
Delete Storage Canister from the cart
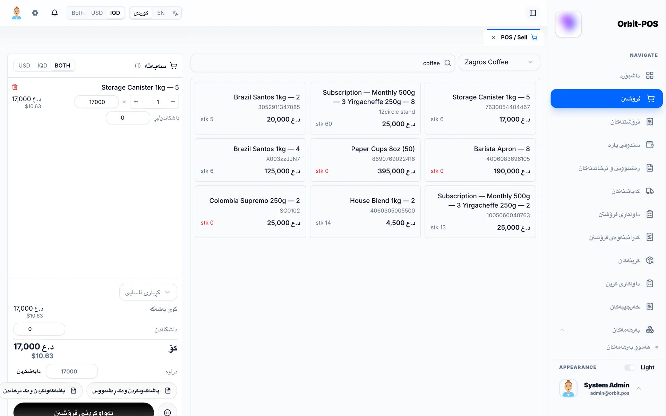point(15,87)
